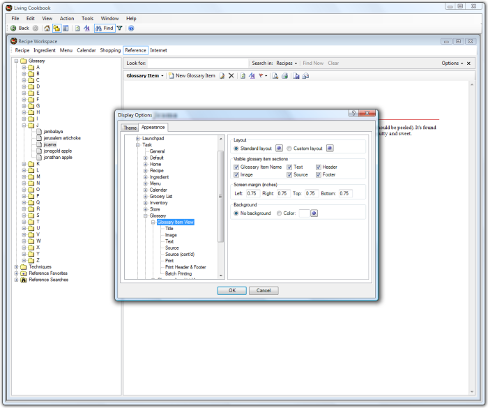
Task: Toggle the Glossary Item Name checkbox
Action: coord(236,167)
